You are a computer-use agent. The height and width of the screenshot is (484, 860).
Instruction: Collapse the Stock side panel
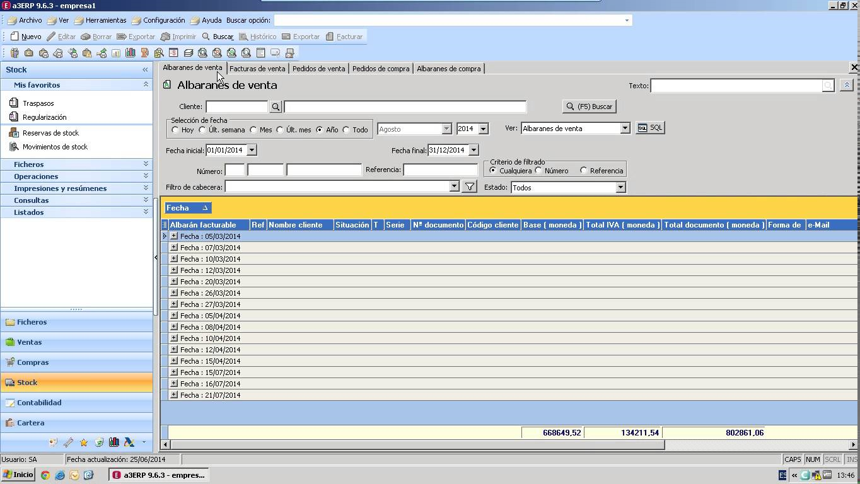coord(145,70)
